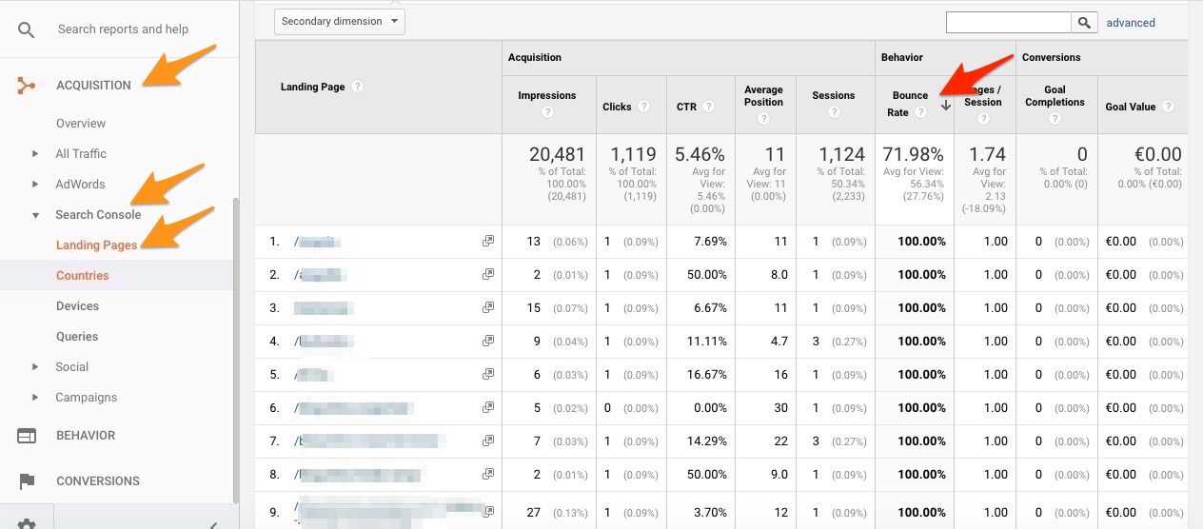Click the Acquisition section icon
Viewport: 1203px width, 529px height.
[27, 86]
